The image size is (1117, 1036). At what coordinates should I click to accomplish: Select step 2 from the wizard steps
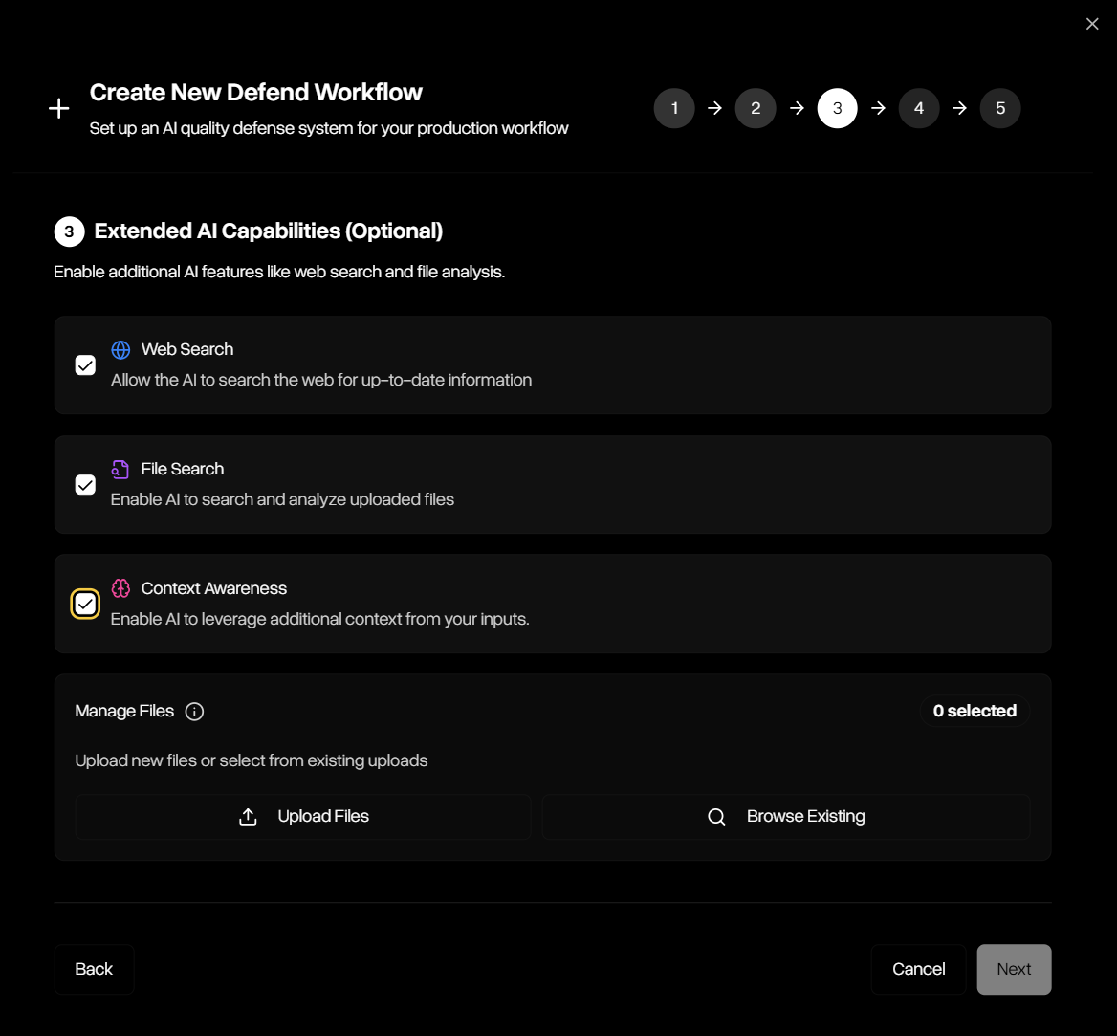tap(756, 108)
